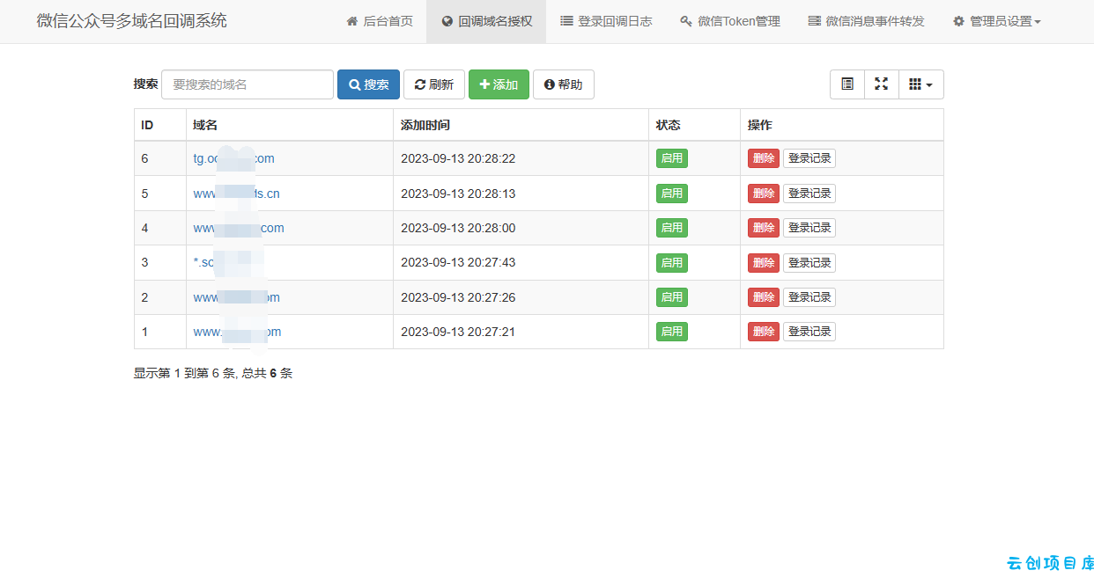Click the 刷新 refresh button
Screen dimensions: 1094x585
pos(434,84)
